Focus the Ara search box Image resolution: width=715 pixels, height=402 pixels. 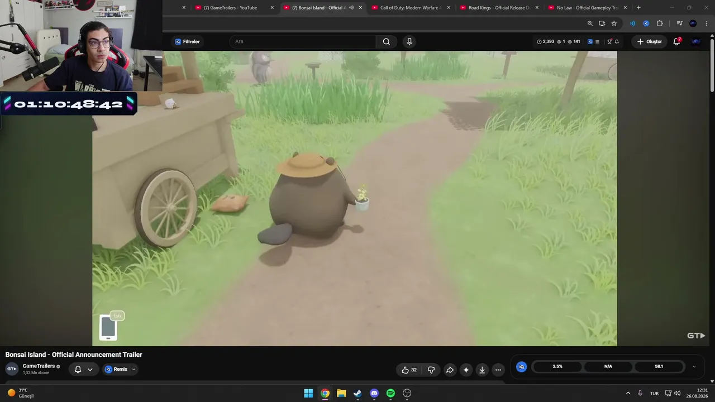click(x=302, y=41)
